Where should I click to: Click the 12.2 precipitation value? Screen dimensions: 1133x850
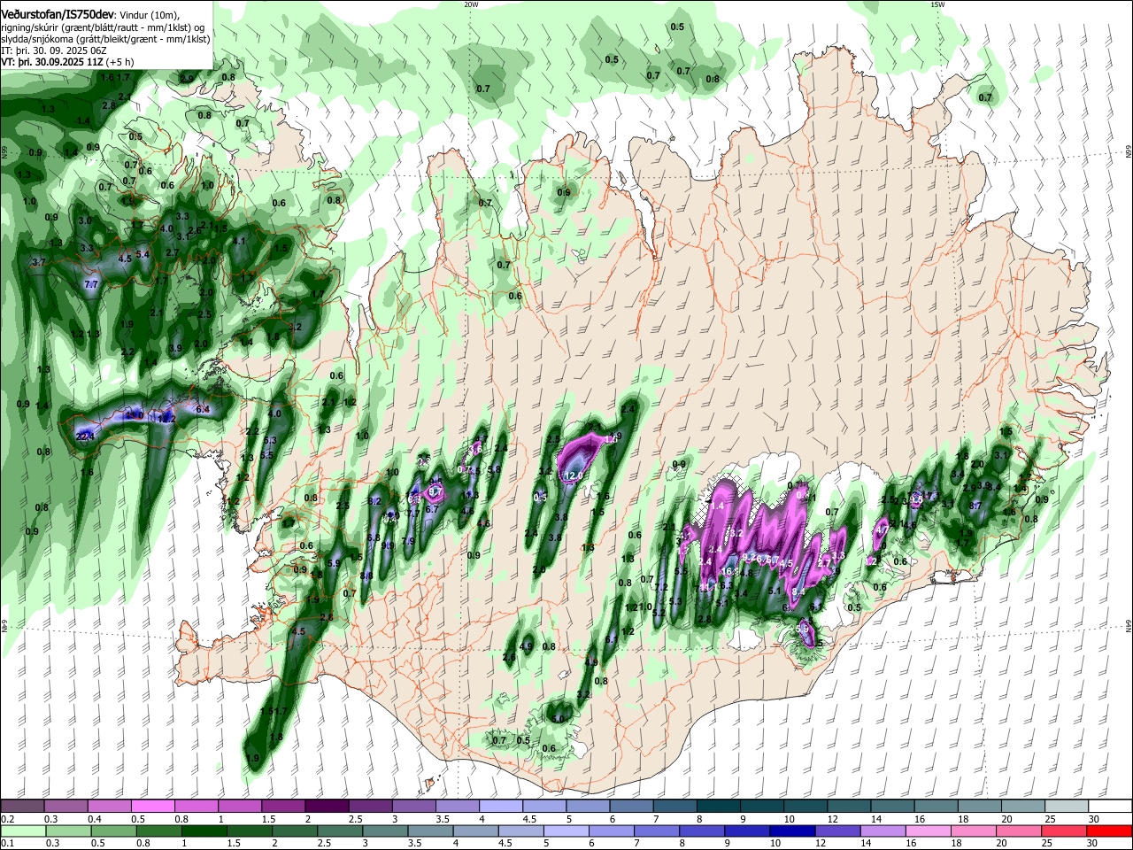point(168,418)
